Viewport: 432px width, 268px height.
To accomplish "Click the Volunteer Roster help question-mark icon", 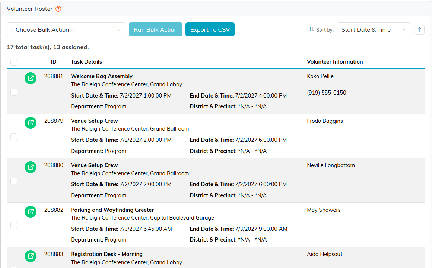I will pyautogui.click(x=58, y=9).
